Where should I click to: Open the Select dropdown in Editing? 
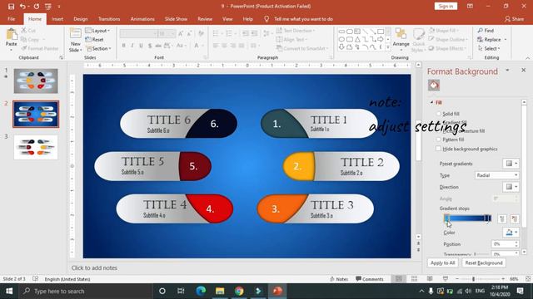[489, 48]
